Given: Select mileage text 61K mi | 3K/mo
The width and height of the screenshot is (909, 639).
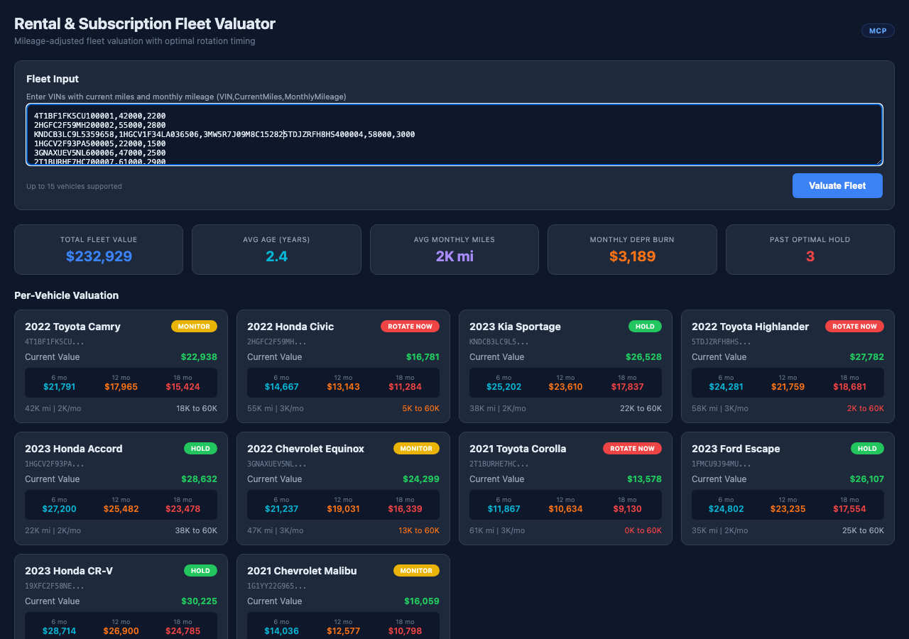Looking at the screenshot, I should point(498,531).
